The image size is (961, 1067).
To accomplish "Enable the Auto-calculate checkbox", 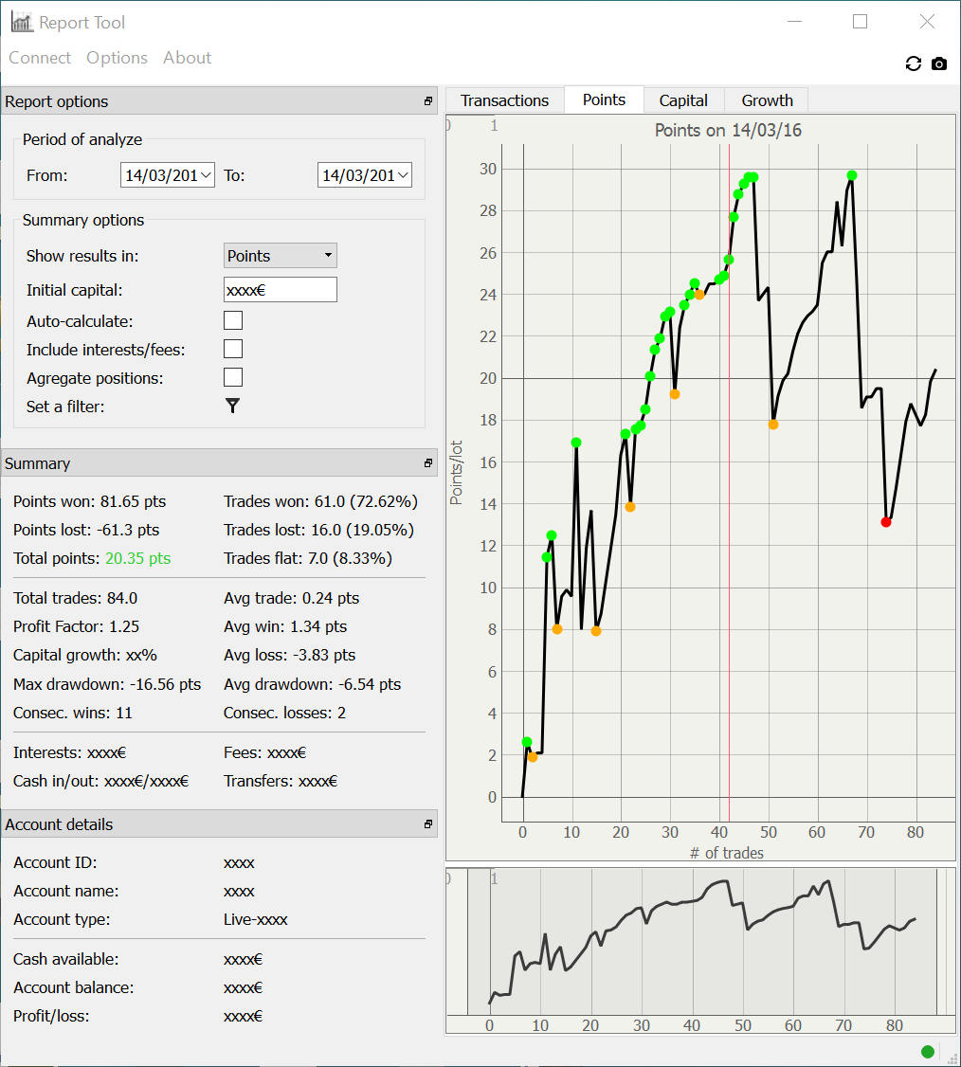I will point(233,320).
